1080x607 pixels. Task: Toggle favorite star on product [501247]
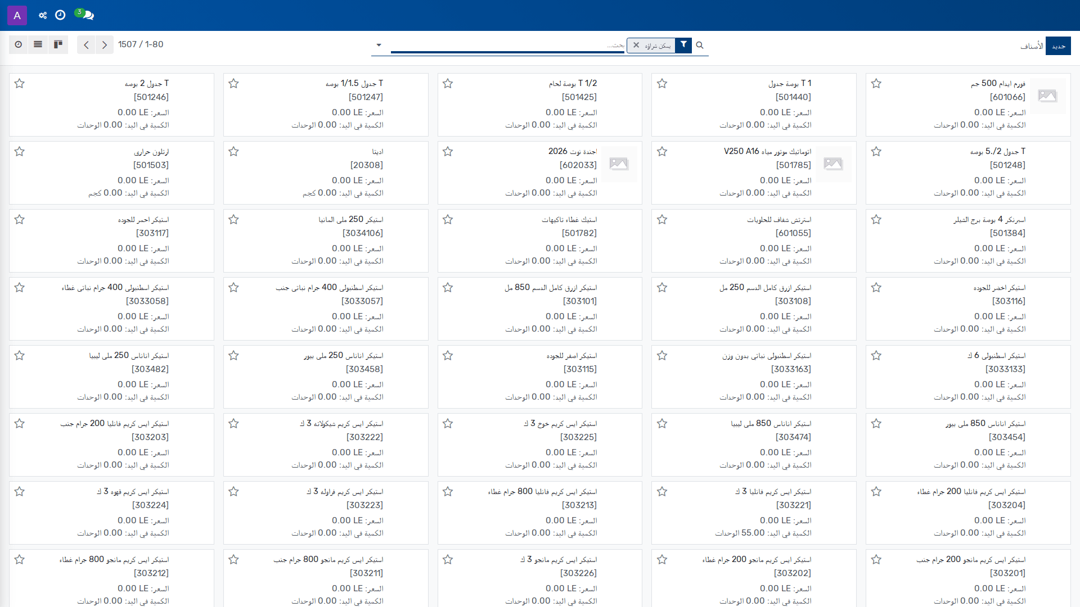coord(234,84)
